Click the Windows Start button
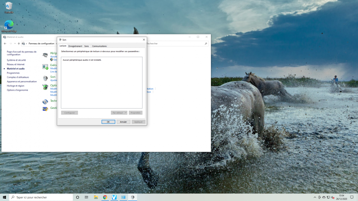Viewport: 358px width, 201px height. tap(5, 197)
